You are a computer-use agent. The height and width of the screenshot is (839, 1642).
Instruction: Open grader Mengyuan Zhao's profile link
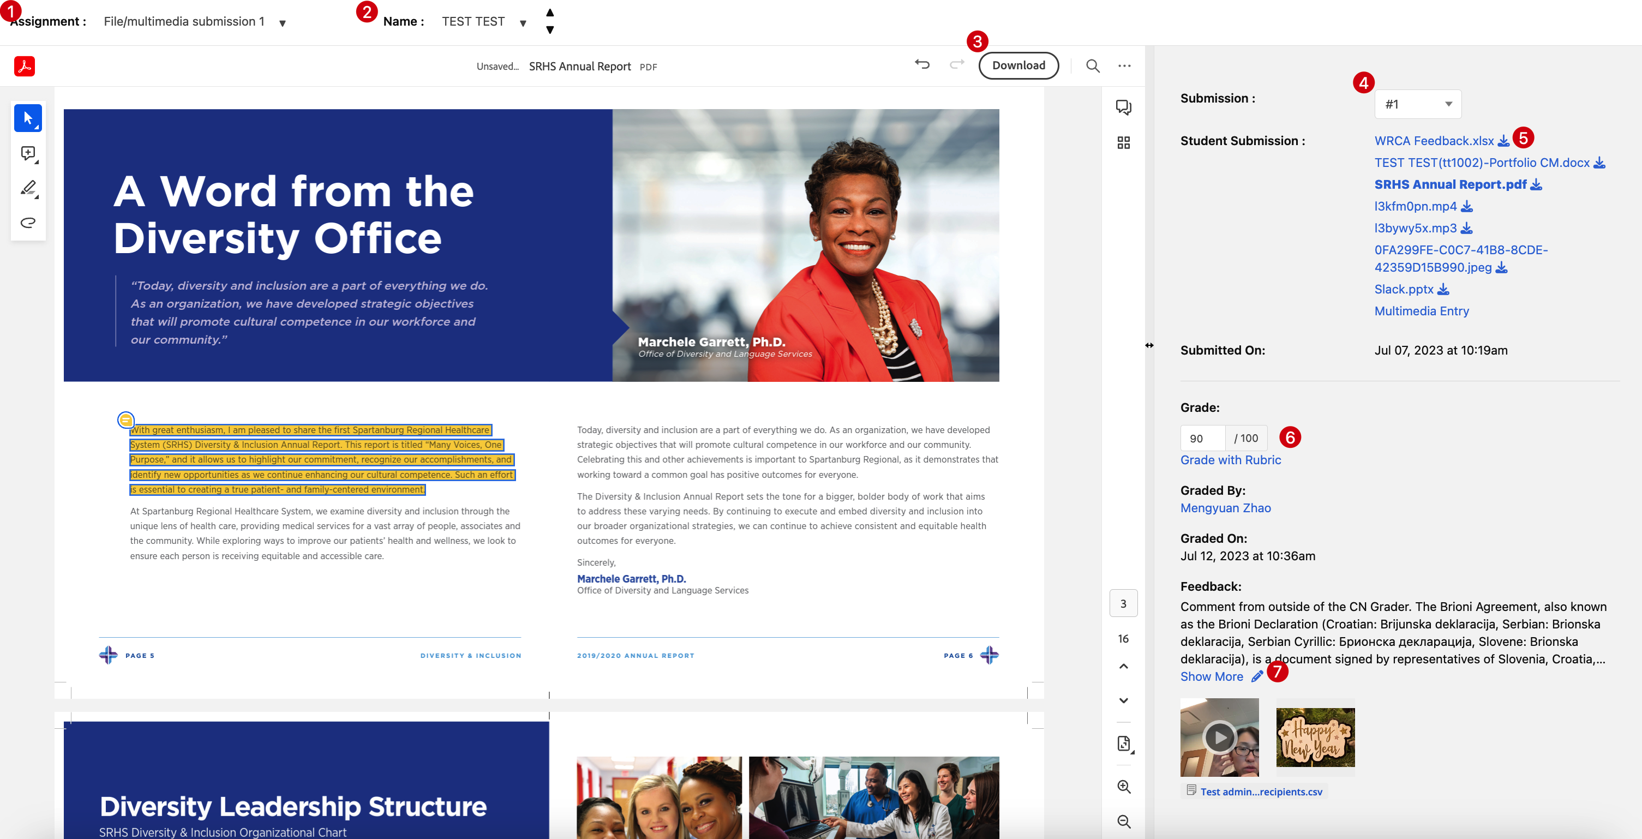pyautogui.click(x=1225, y=508)
